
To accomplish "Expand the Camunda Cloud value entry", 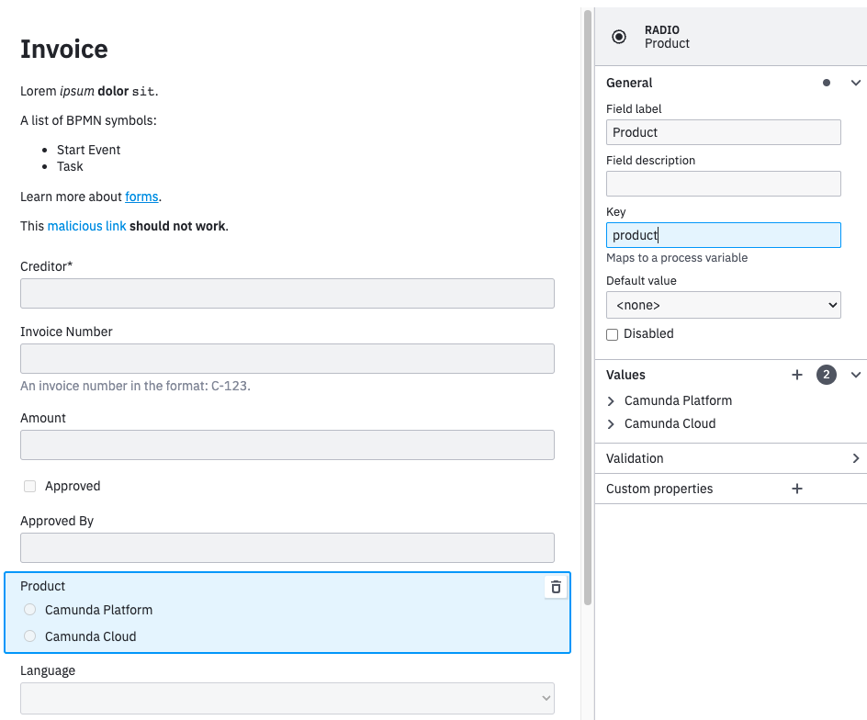I will pyautogui.click(x=610, y=423).
